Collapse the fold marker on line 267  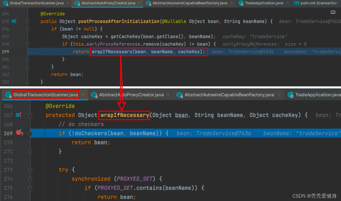click(30, 115)
